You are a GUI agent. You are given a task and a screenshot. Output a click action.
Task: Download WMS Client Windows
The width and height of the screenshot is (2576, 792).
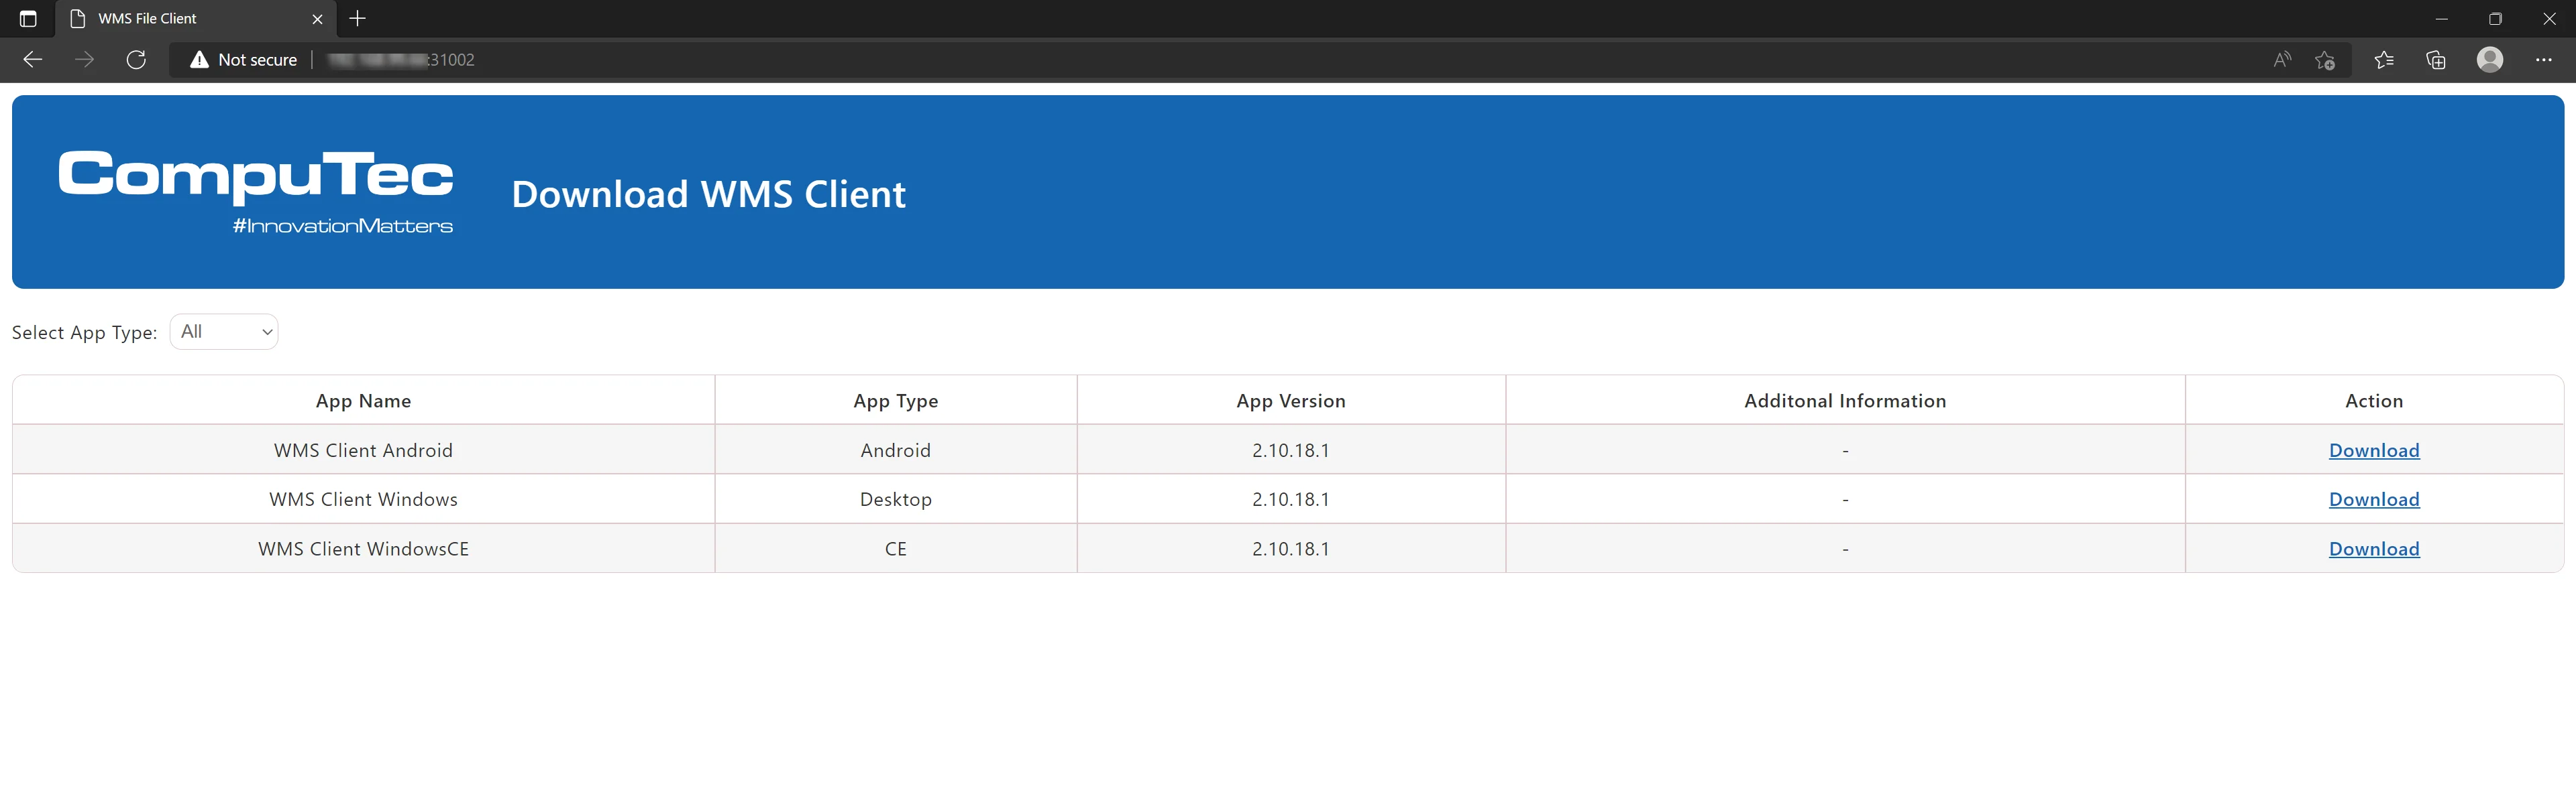[2374, 499]
